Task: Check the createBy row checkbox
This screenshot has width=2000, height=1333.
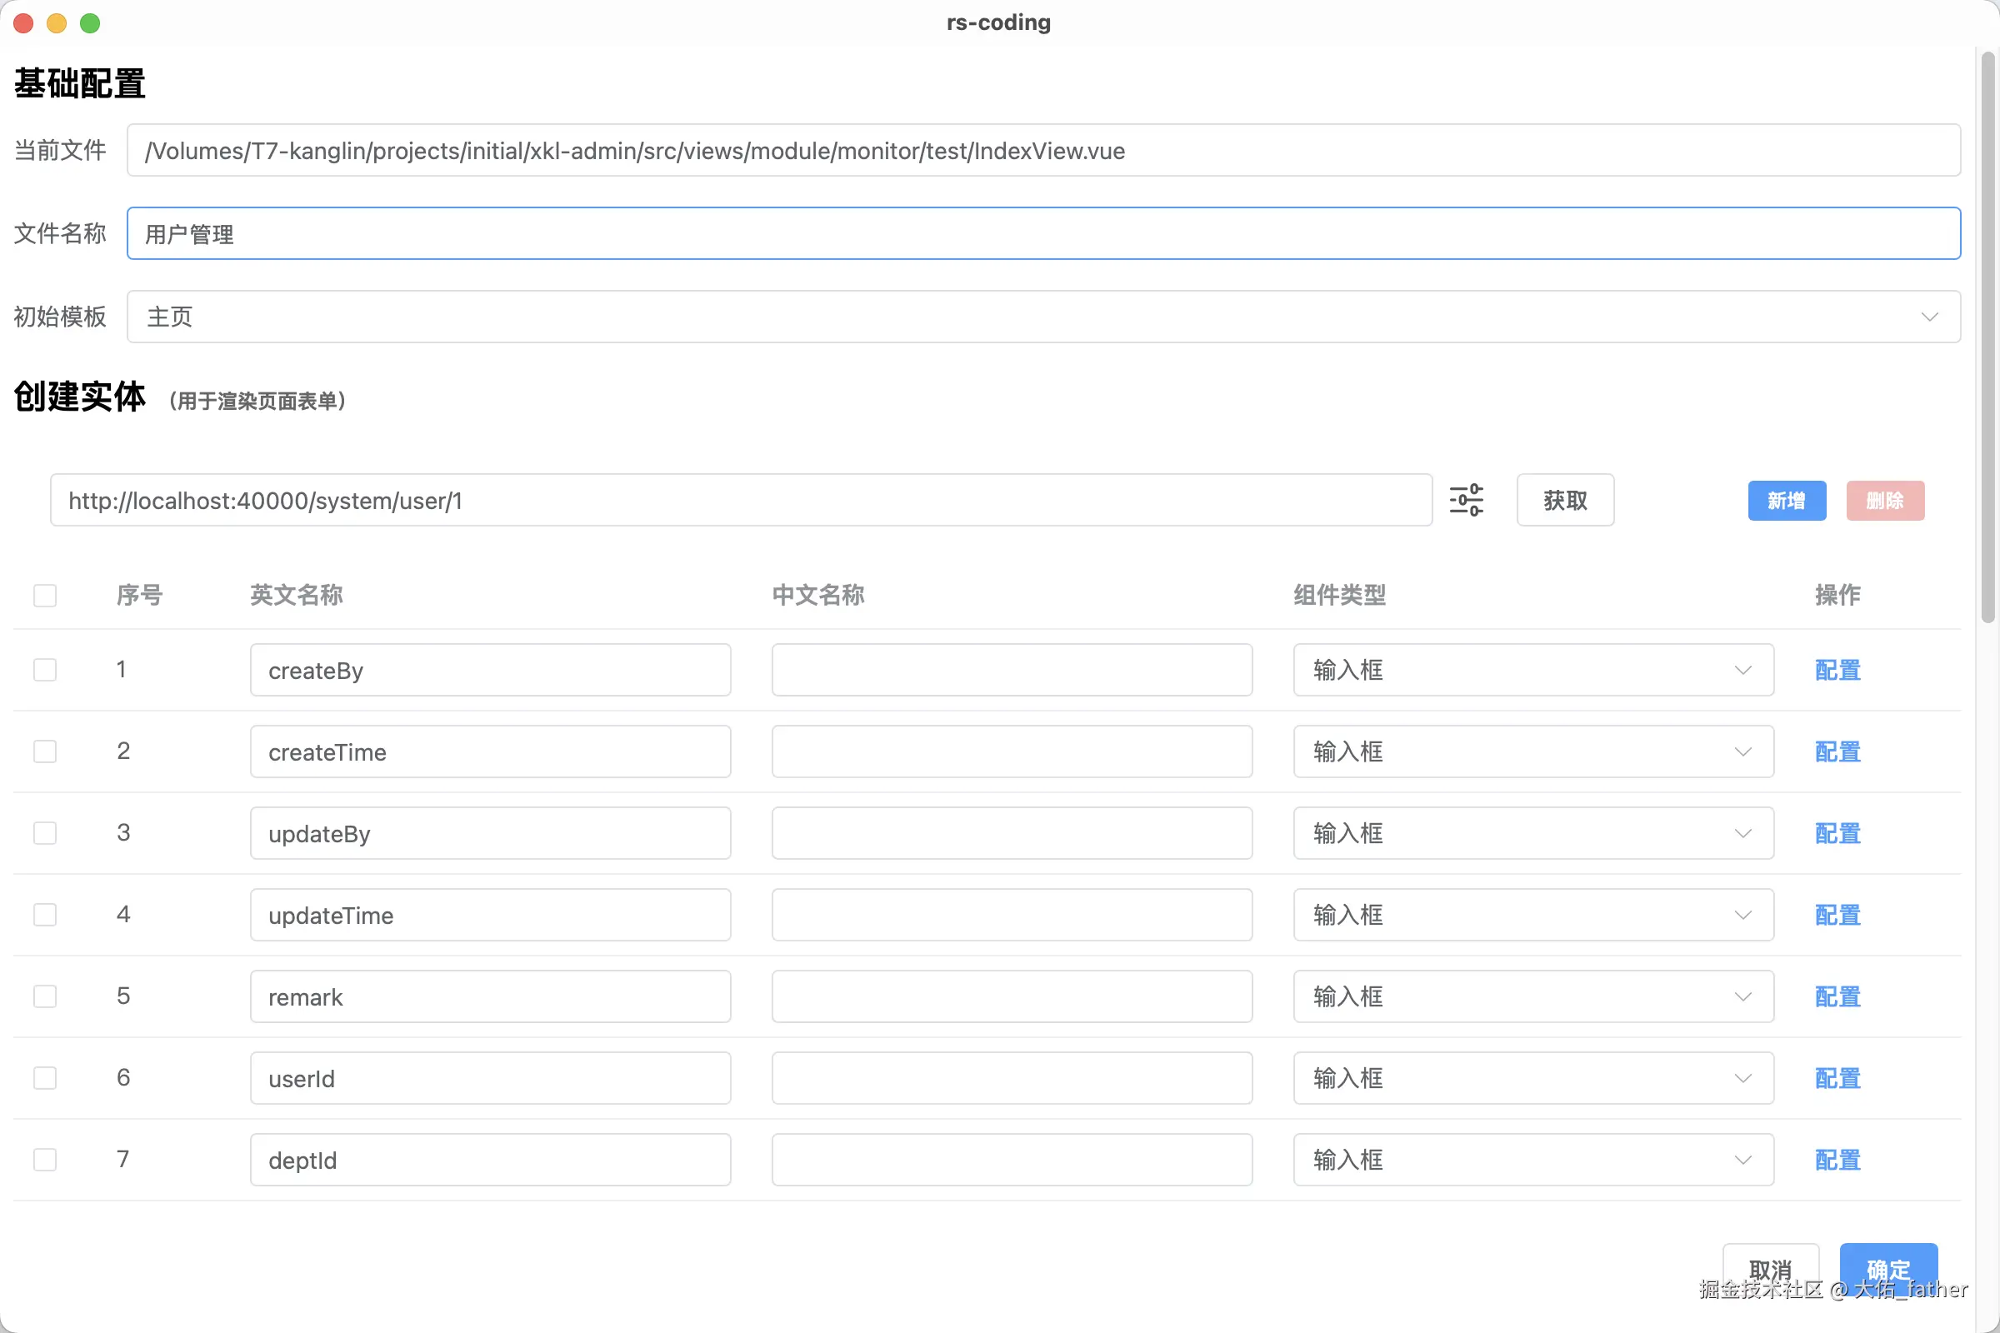Action: (x=45, y=670)
